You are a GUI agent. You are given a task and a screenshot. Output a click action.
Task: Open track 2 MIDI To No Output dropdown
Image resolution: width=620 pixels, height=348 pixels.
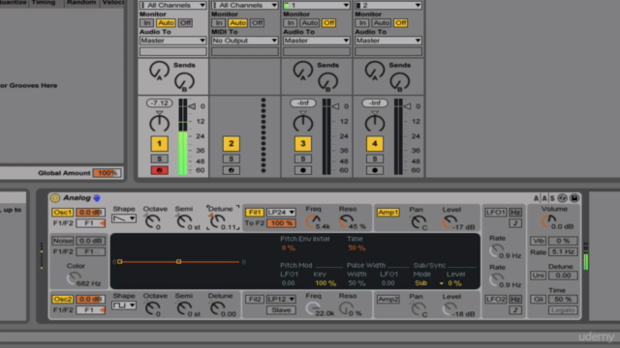(x=245, y=41)
